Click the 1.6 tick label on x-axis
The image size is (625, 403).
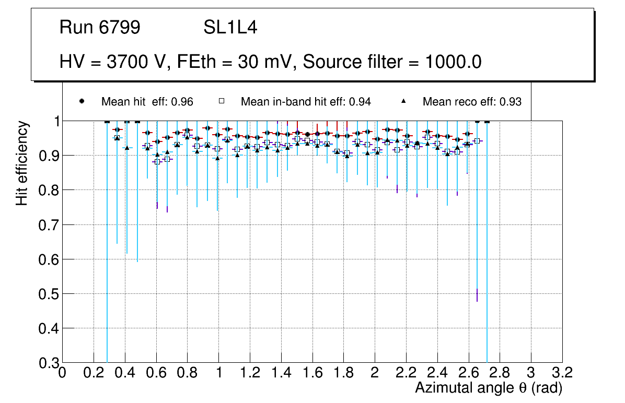pyautogui.click(x=312, y=373)
